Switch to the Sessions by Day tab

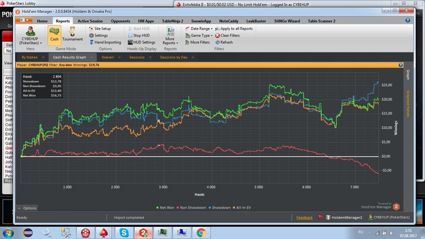pyautogui.click(x=174, y=58)
